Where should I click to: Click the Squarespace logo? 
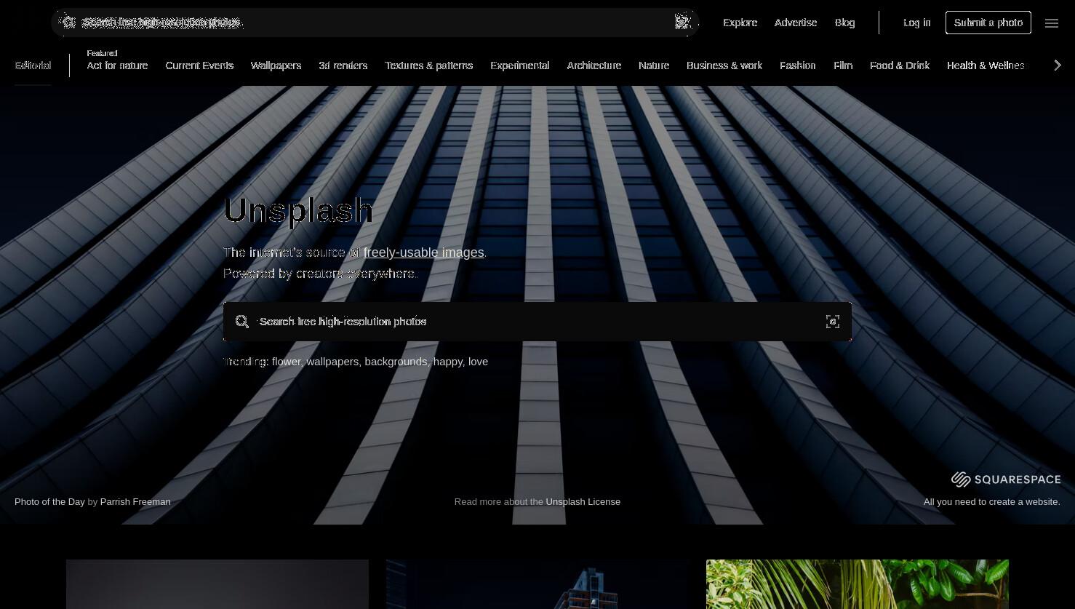click(x=1006, y=479)
